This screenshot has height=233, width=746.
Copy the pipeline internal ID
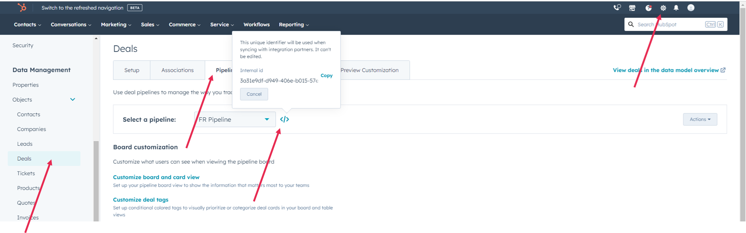(326, 75)
